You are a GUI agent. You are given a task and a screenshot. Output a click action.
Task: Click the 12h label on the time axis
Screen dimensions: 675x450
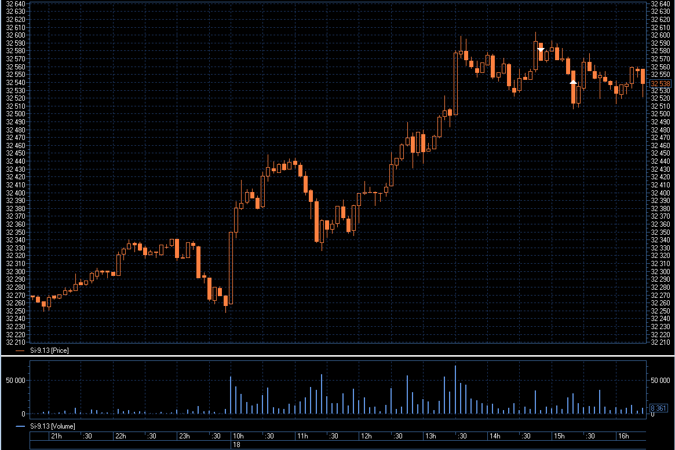[x=366, y=436]
